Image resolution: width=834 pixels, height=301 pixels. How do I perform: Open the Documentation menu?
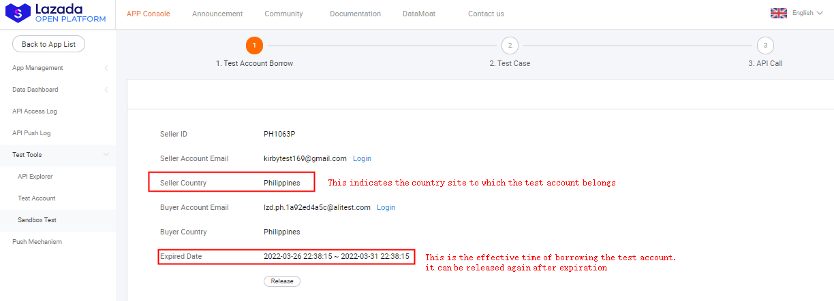pos(355,14)
